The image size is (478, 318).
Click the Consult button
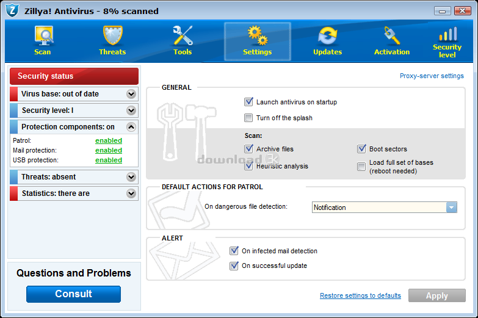(73, 294)
